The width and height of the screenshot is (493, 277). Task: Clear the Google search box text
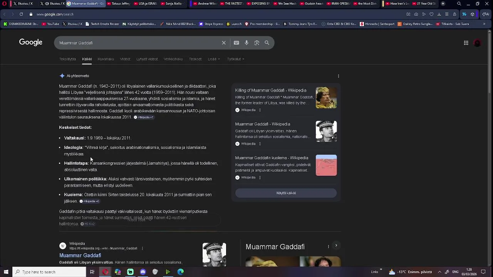pos(224,43)
